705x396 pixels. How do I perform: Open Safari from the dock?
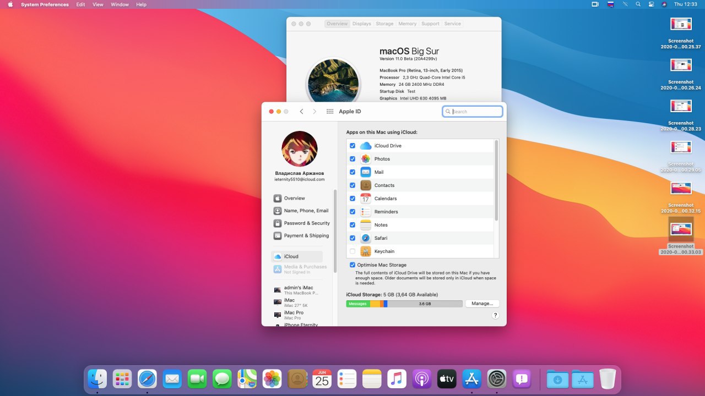pos(147,378)
